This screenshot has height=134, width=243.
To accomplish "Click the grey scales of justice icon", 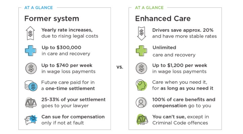I will [31, 102].
